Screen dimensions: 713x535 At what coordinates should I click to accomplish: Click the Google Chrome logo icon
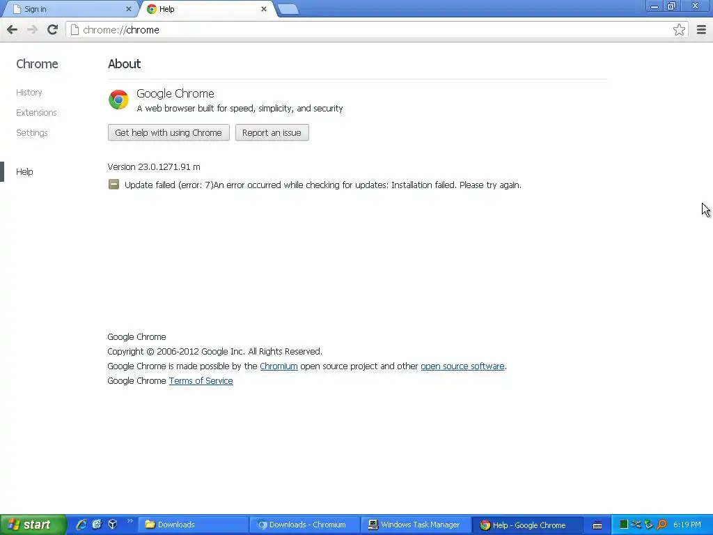click(x=118, y=100)
